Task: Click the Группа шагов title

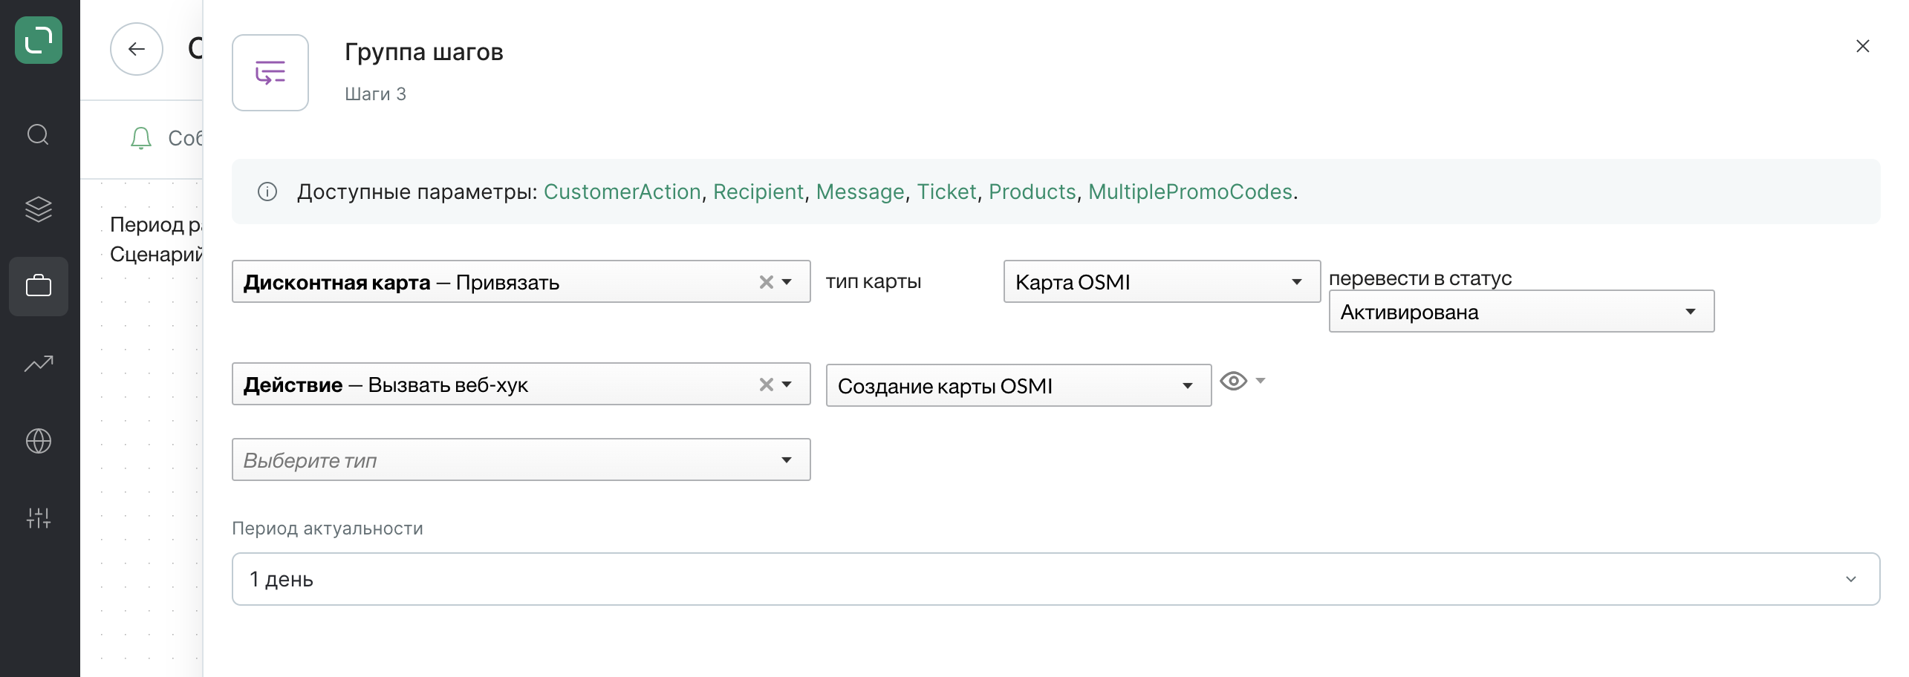Action: pyautogui.click(x=423, y=52)
